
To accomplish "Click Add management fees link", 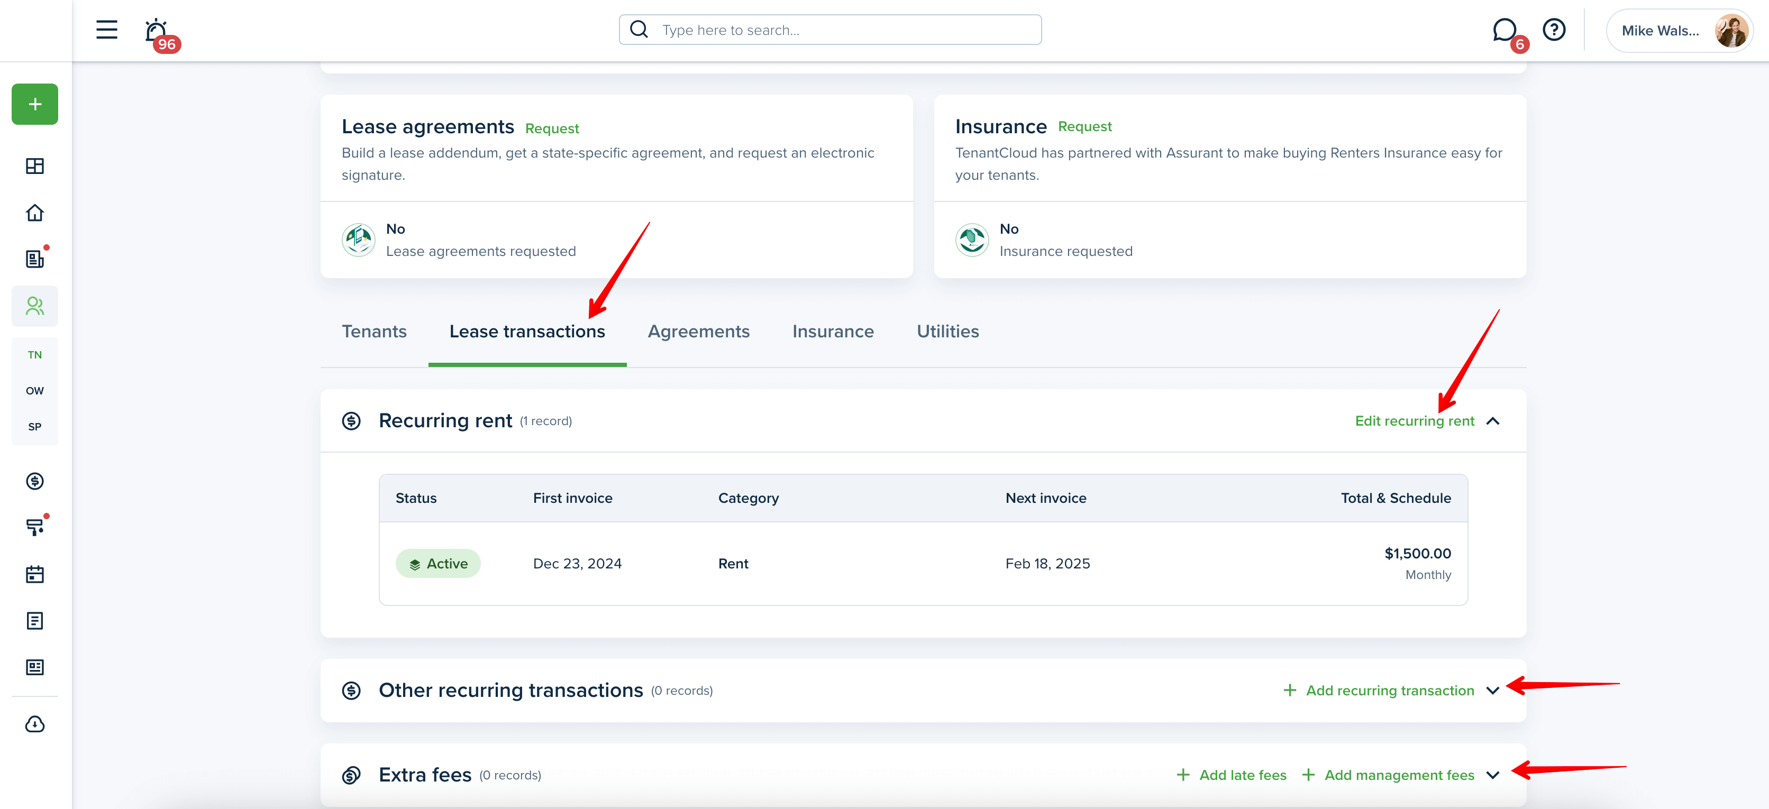I will 1388,775.
